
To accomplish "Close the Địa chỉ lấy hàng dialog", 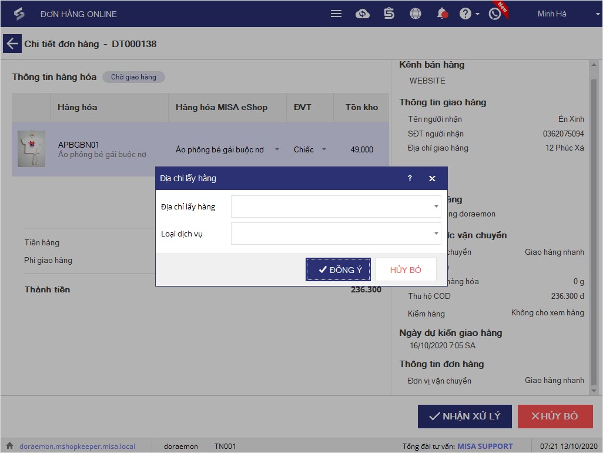I will click(432, 178).
